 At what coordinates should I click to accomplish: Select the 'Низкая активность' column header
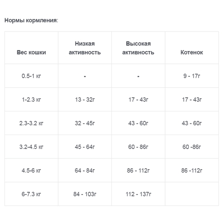(85, 48)
